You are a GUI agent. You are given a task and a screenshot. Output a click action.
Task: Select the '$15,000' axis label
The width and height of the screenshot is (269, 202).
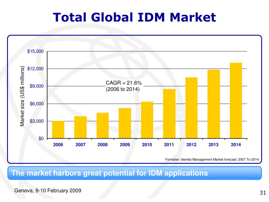[35, 51]
